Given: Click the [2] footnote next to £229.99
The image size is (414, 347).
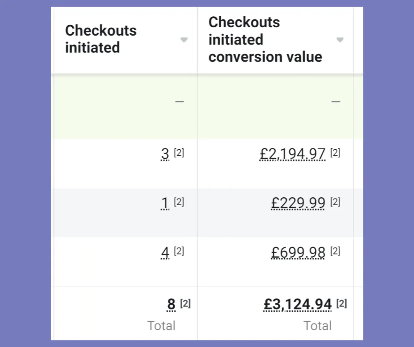Looking at the screenshot, I should click(x=335, y=202).
